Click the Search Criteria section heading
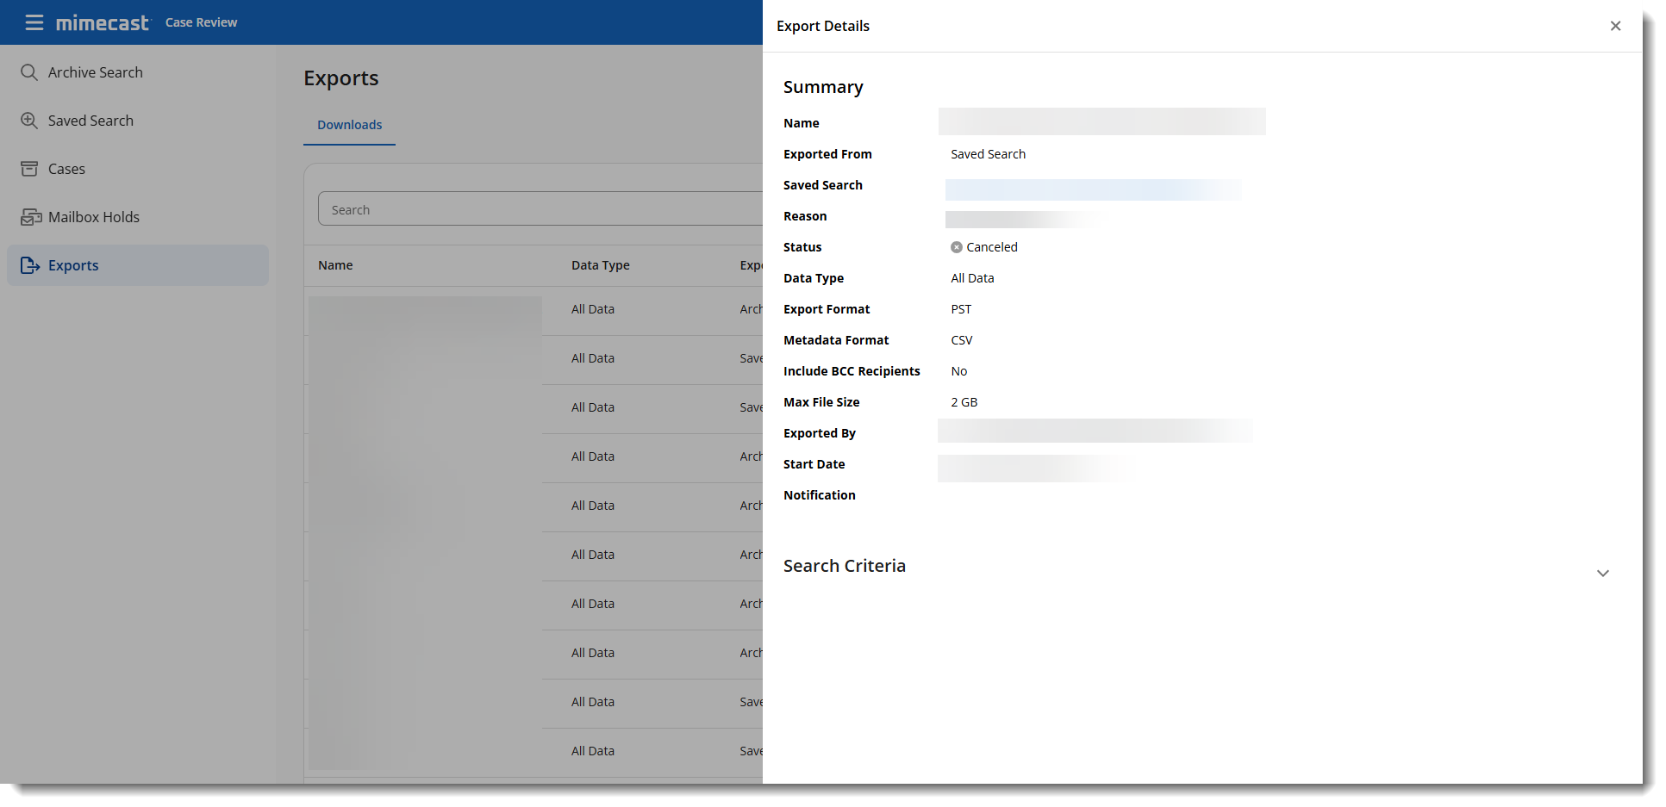1666x807 pixels. pos(844,566)
